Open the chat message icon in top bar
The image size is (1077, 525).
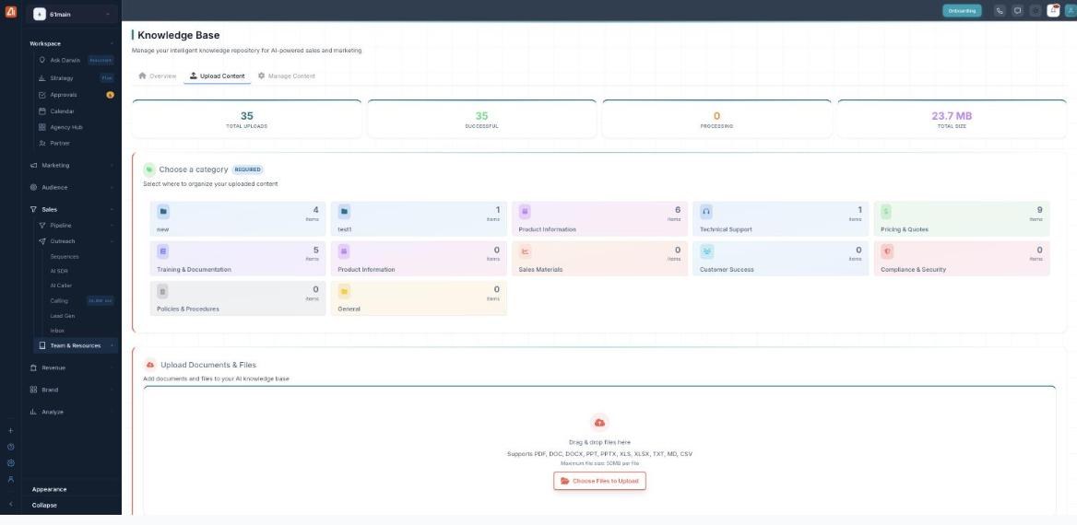click(x=1017, y=10)
